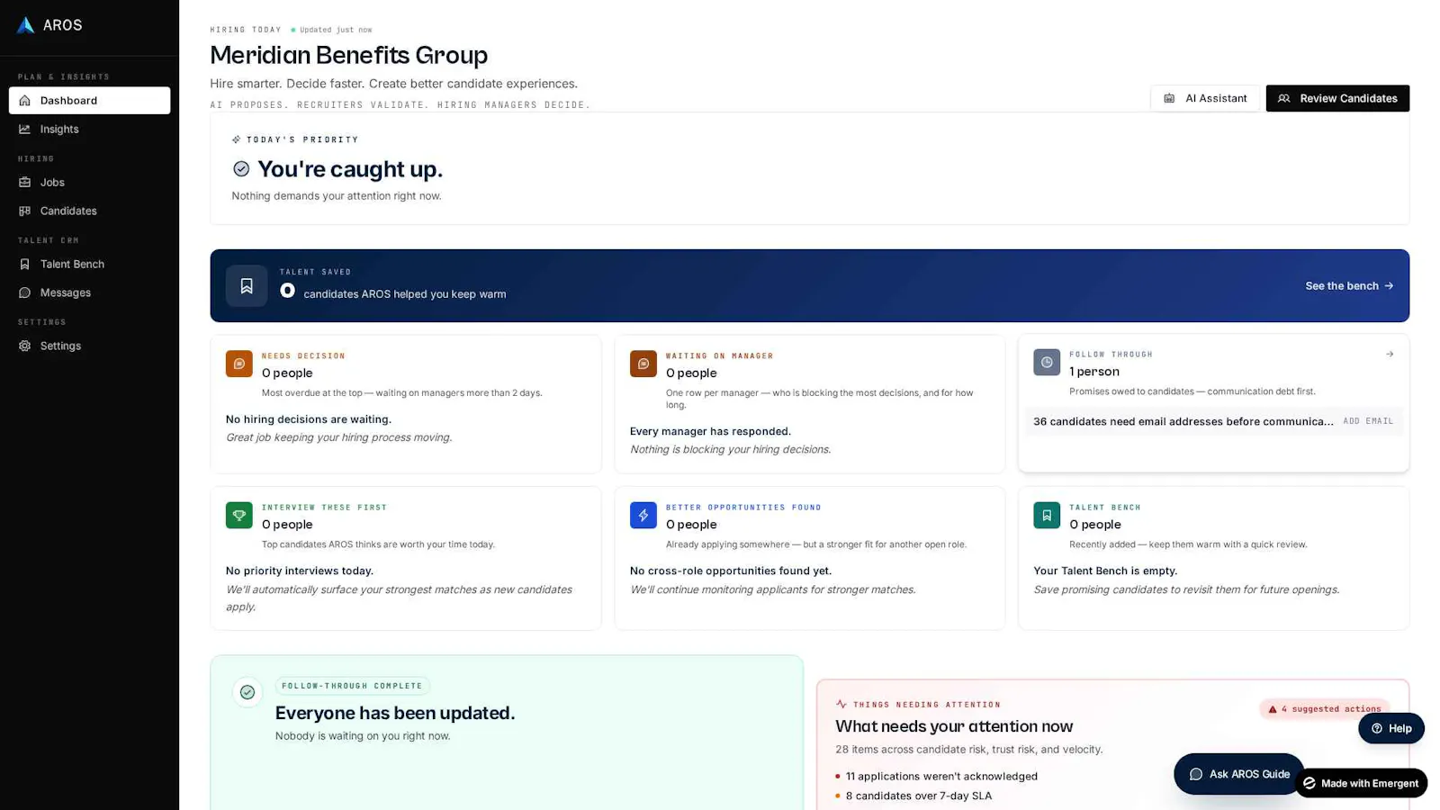1440x810 pixels.
Task: Open Dashboard in the sidebar
Action: point(89,100)
